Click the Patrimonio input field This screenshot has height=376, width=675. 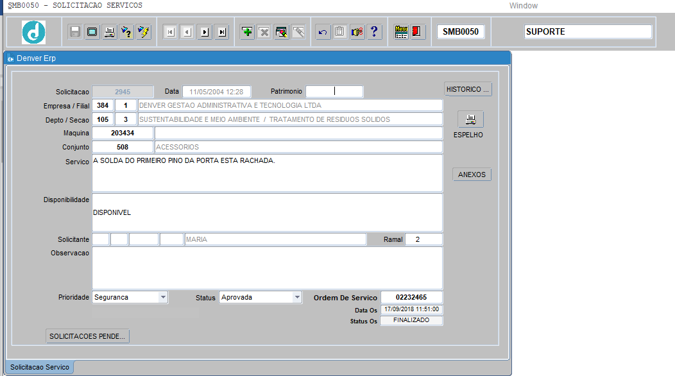pos(334,91)
